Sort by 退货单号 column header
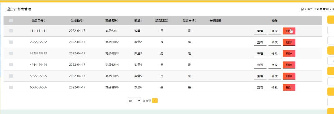Viewport: 334px width, 114px height. pyautogui.click(x=38, y=21)
